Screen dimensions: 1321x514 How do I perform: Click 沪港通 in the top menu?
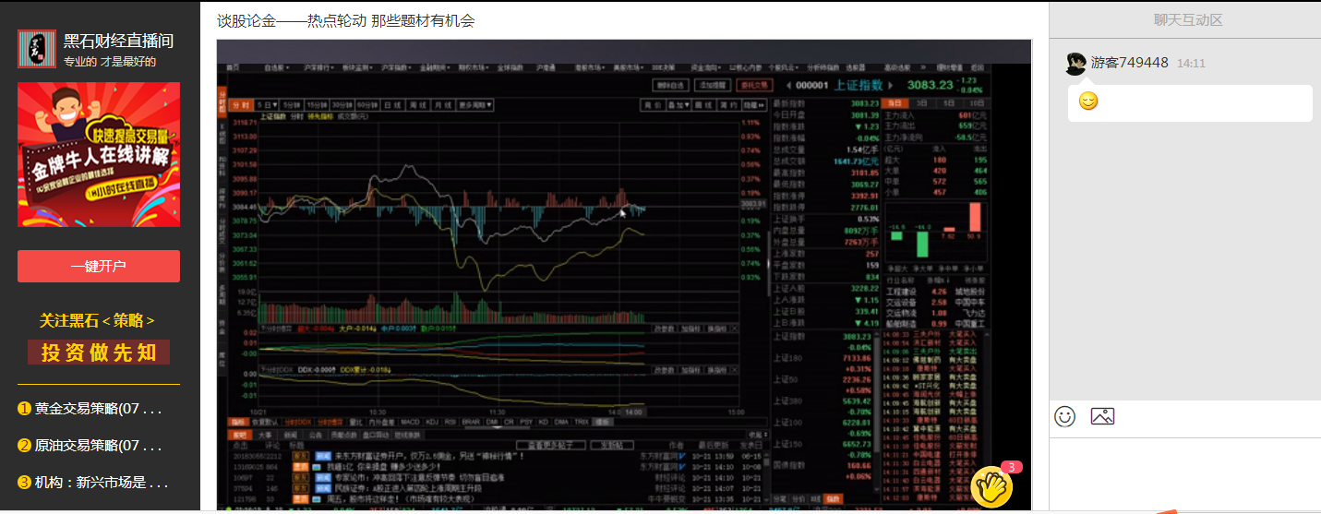tap(545, 67)
